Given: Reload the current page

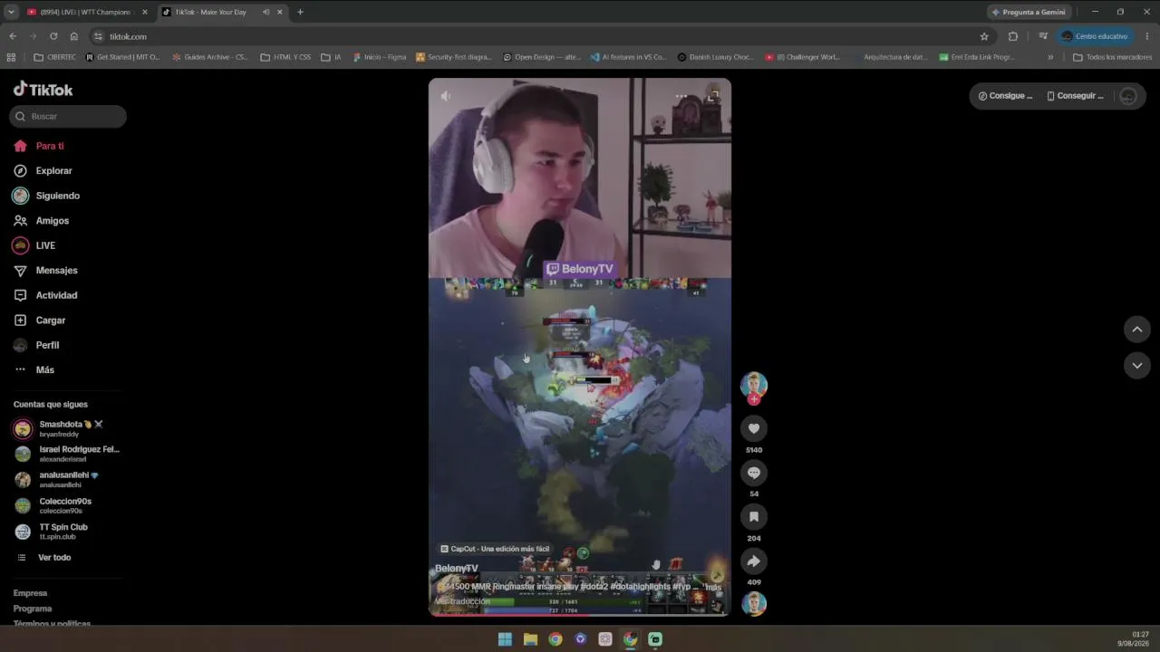Looking at the screenshot, I should click(53, 36).
